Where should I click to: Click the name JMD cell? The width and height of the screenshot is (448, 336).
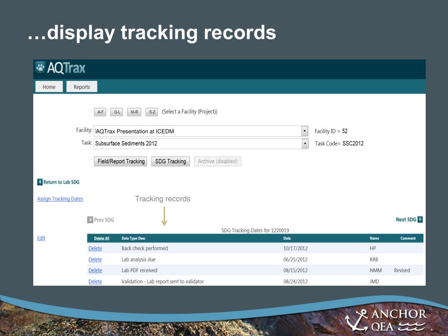(374, 281)
